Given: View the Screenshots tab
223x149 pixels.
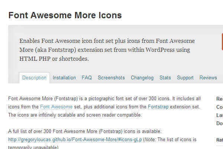Looking at the screenshot, I should [x=111, y=78].
